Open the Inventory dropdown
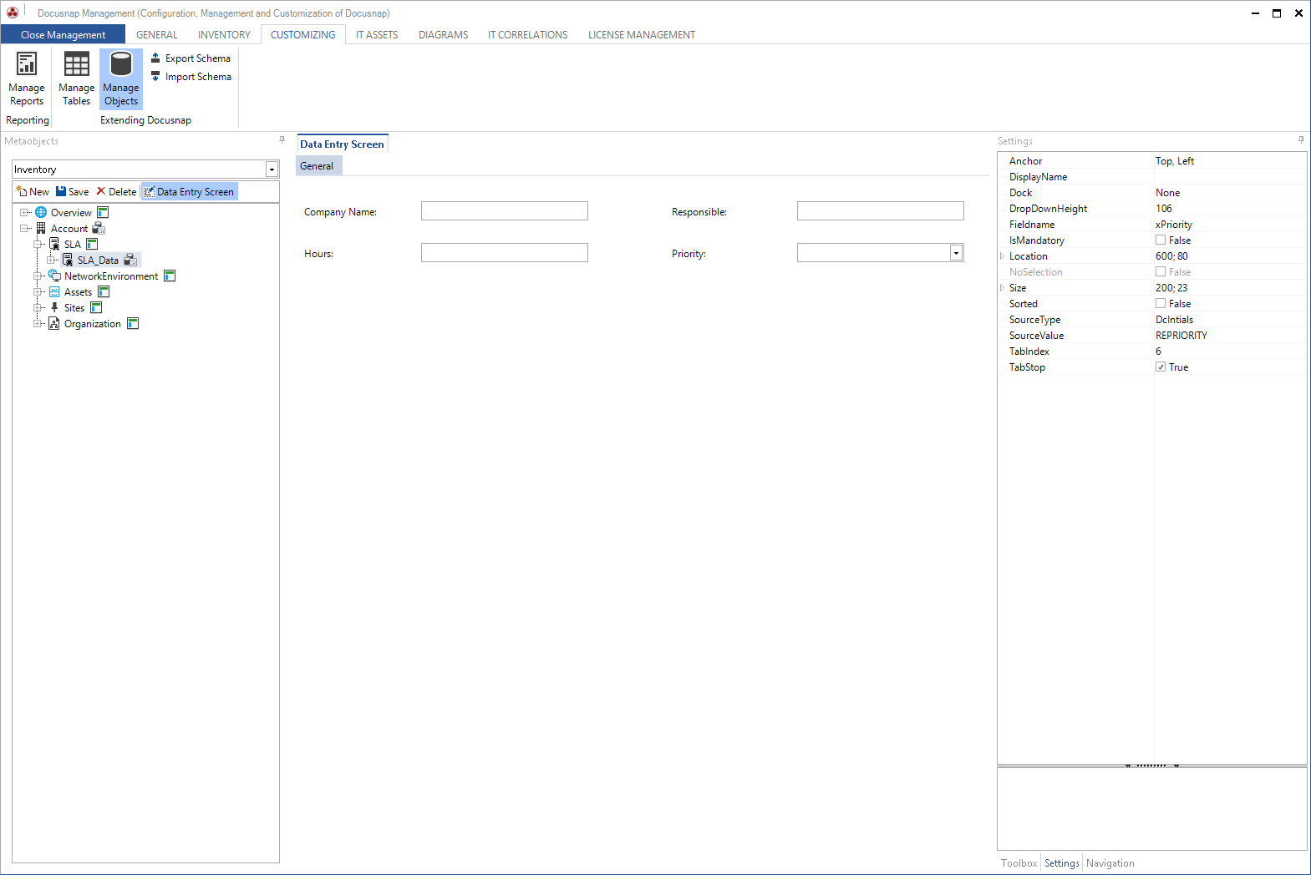The image size is (1311, 875). 272,169
